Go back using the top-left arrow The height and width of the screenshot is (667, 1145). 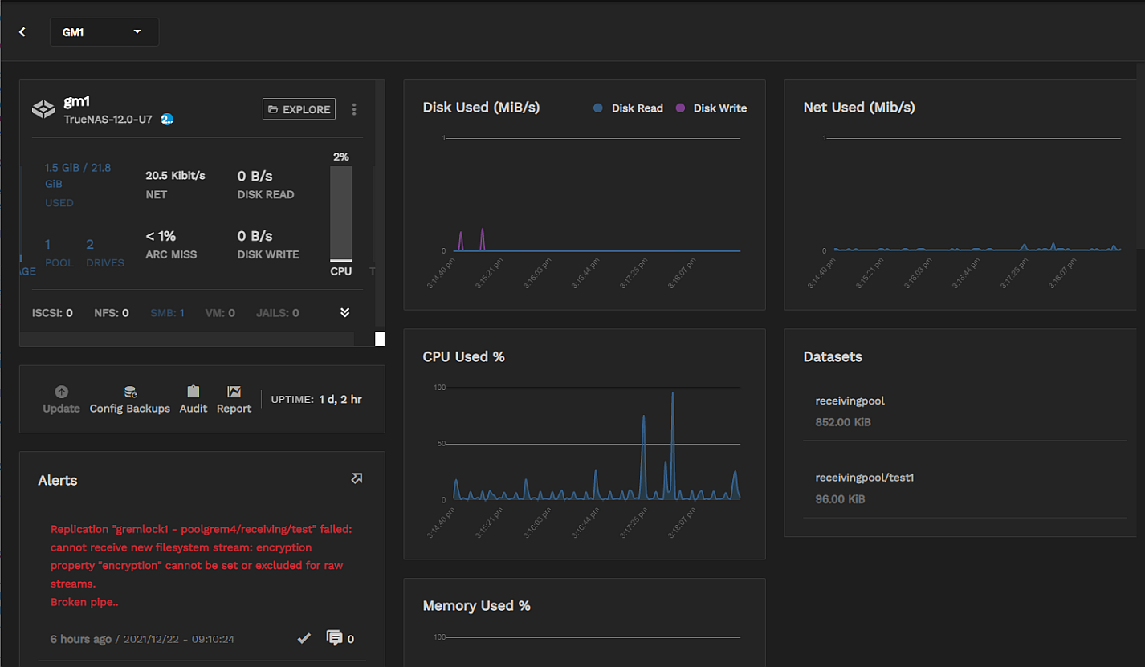coord(22,32)
